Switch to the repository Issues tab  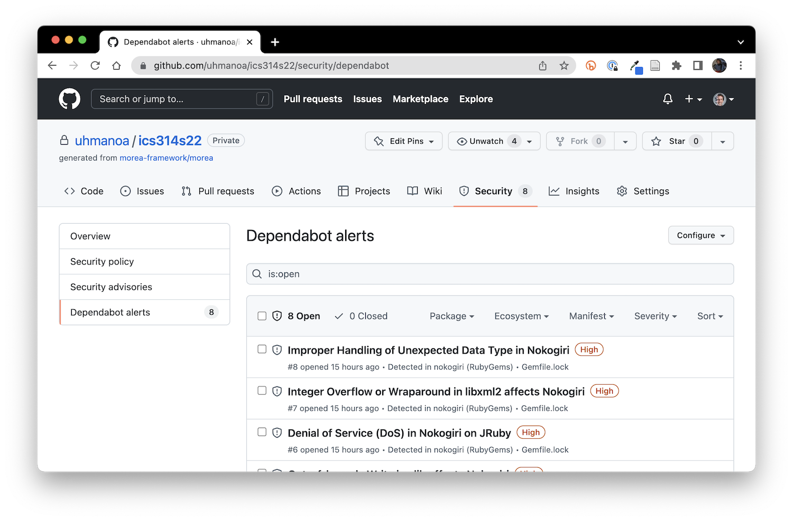click(x=142, y=191)
